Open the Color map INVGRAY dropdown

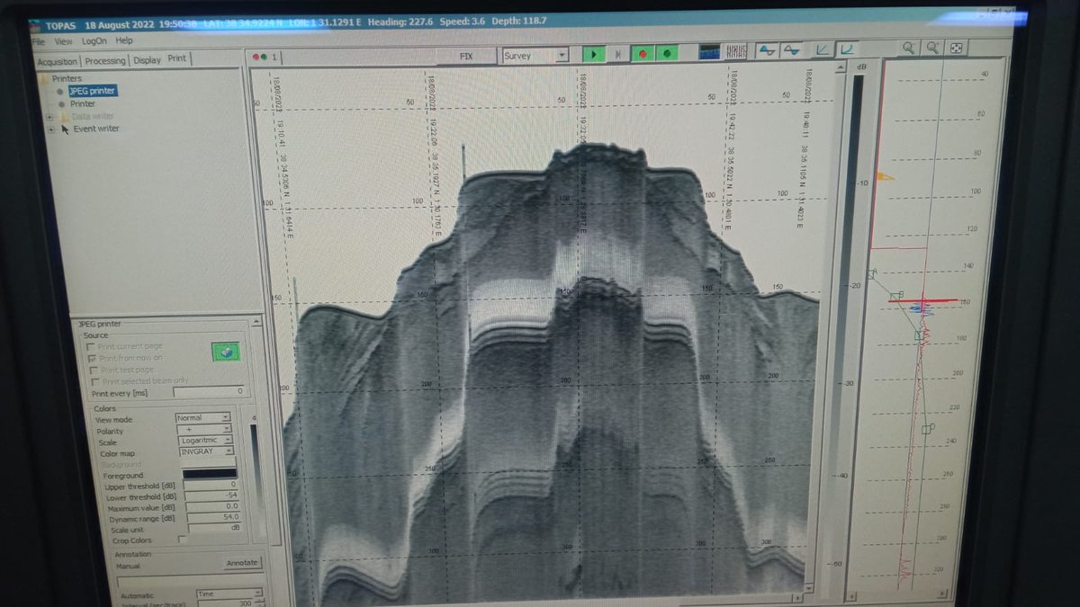(206, 452)
